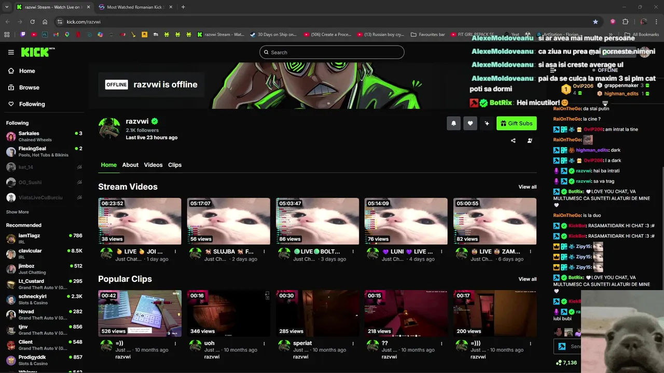This screenshot has height=373, width=664.
Task: Open options menu for '??' clip
Action: click(441, 343)
